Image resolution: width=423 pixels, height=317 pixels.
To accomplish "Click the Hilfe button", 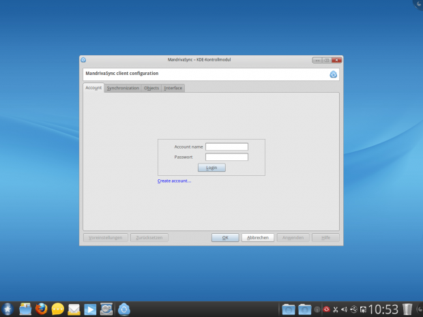I will 325,237.
